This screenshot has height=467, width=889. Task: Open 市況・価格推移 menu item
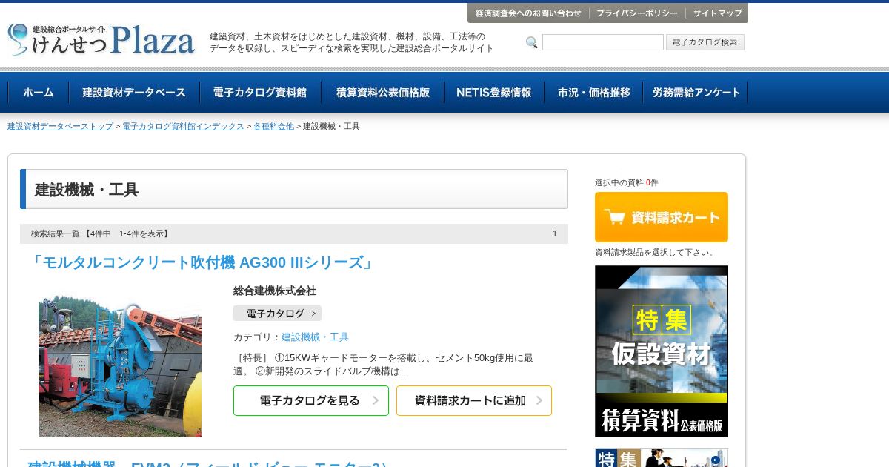tap(594, 93)
